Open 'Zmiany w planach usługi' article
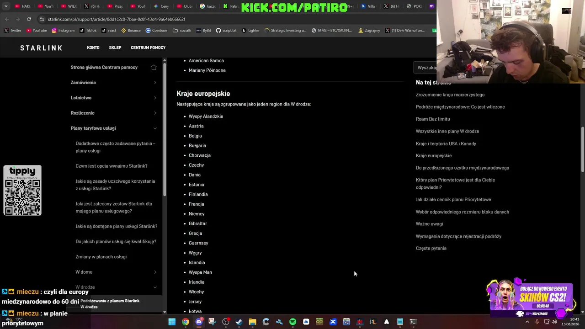Image resolution: width=585 pixels, height=329 pixels. [x=101, y=257]
